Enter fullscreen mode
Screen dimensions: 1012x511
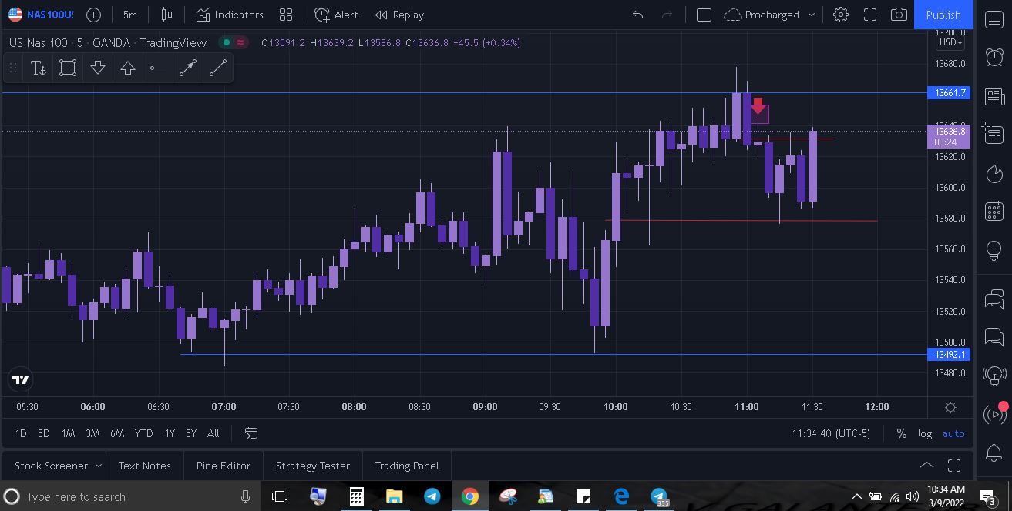pyautogui.click(x=870, y=15)
